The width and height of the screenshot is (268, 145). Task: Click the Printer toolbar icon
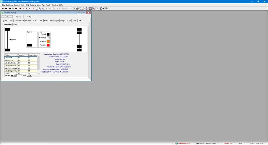(77, 8)
